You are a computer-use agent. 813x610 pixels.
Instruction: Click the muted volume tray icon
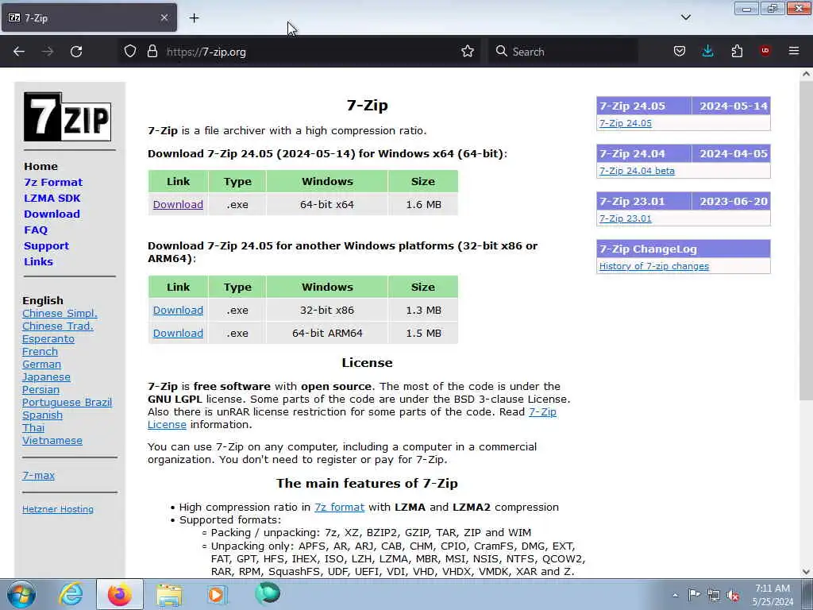coord(733,595)
